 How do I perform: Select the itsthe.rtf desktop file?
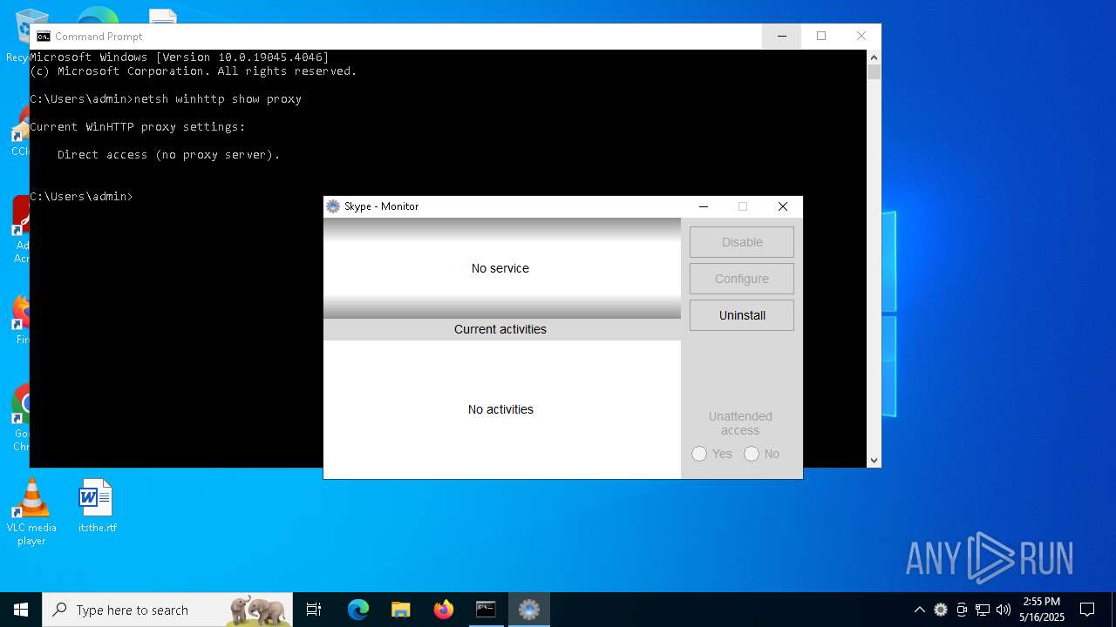click(97, 506)
